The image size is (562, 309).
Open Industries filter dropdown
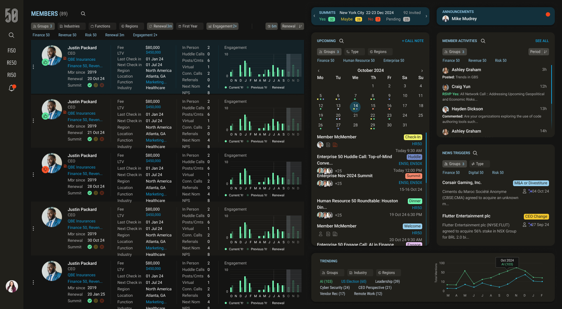coord(72,26)
